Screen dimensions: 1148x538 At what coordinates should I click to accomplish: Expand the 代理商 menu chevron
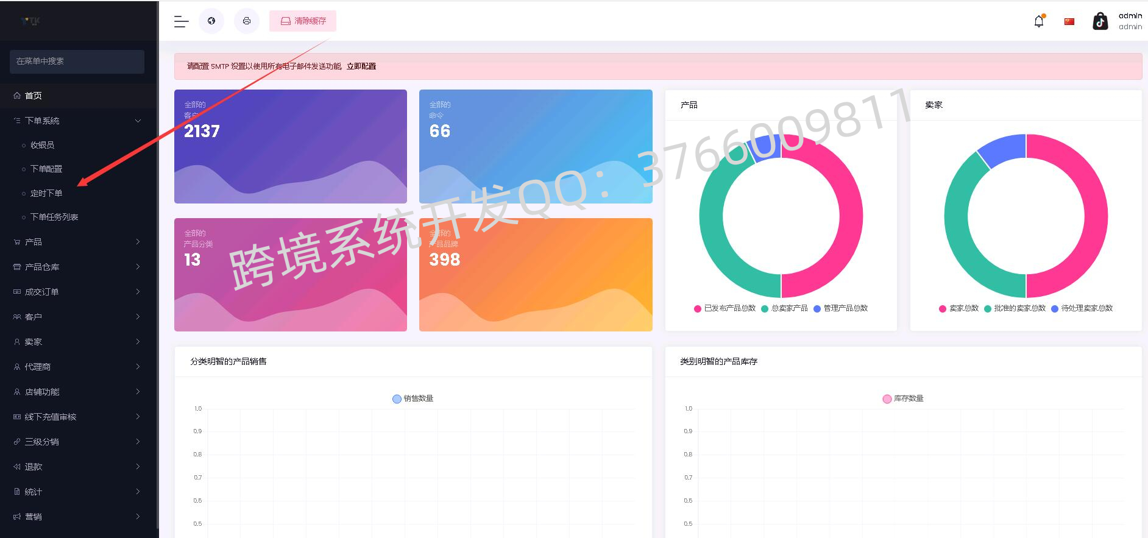tap(138, 367)
